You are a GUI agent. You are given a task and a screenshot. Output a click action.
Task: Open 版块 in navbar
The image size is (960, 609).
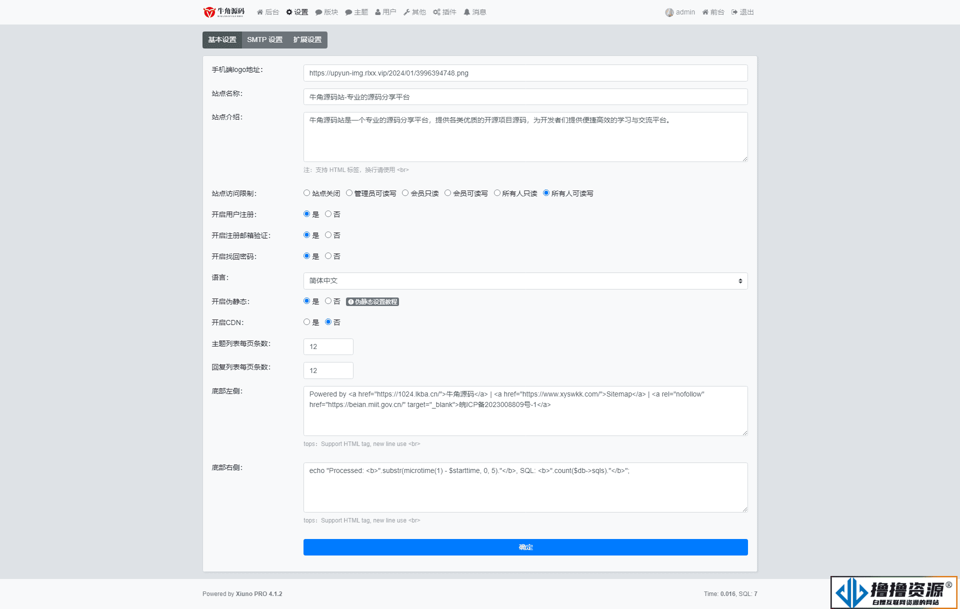[x=326, y=12]
